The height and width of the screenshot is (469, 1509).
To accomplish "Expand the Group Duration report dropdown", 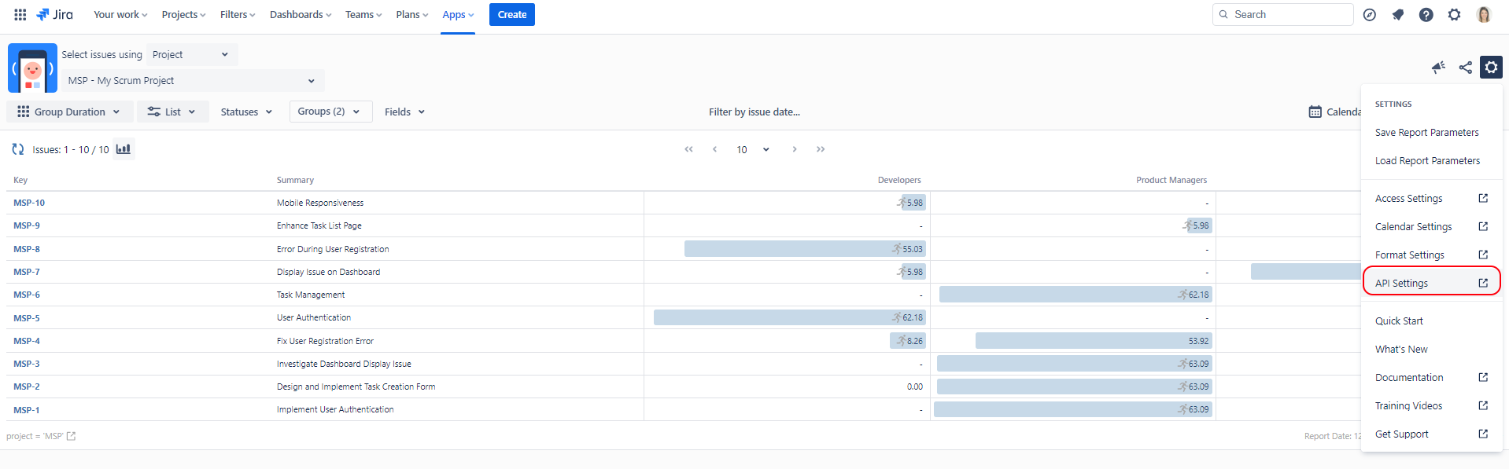I will click(x=69, y=112).
